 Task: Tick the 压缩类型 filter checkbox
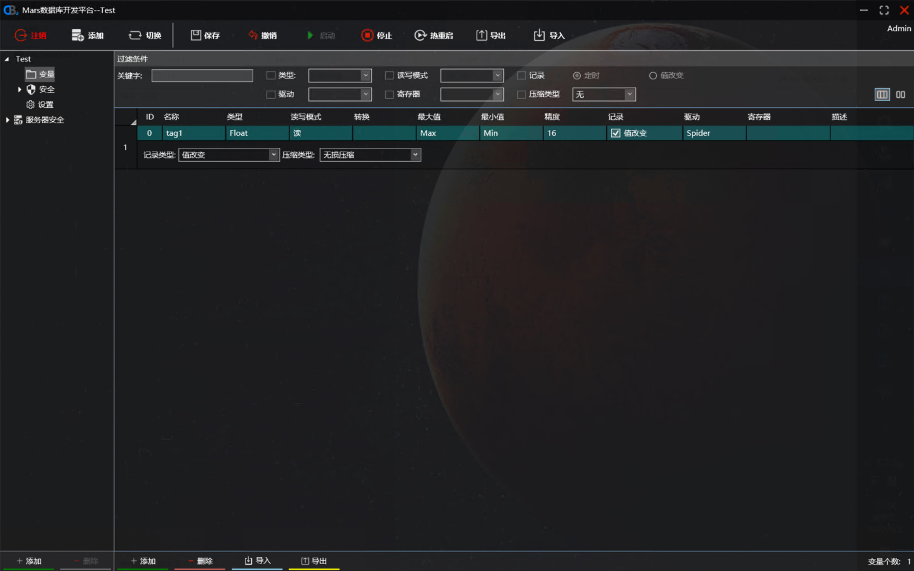[x=522, y=95]
